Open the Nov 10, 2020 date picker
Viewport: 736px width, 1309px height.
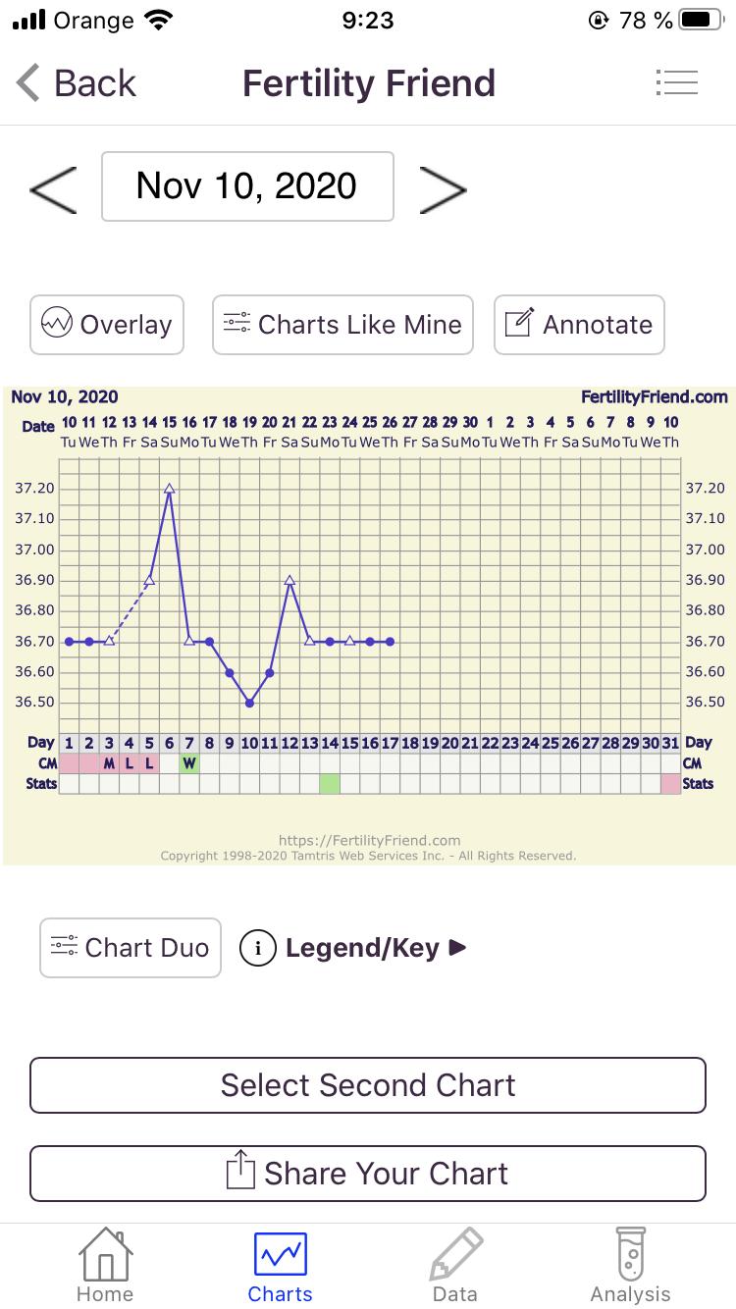pos(247,186)
